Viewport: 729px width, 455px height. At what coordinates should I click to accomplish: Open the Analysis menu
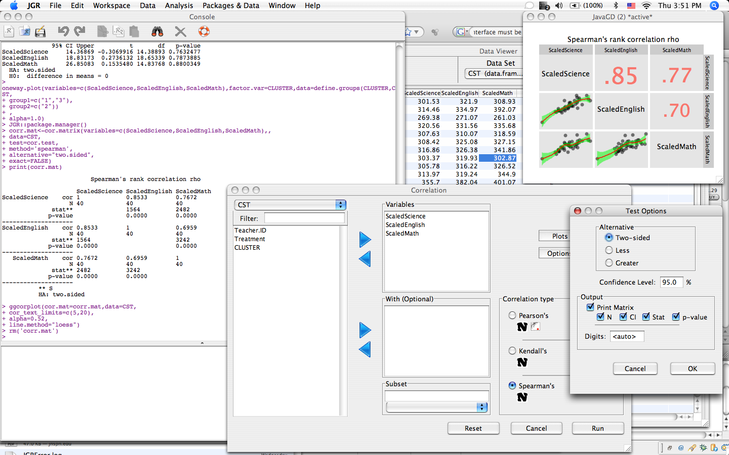click(x=179, y=6)
